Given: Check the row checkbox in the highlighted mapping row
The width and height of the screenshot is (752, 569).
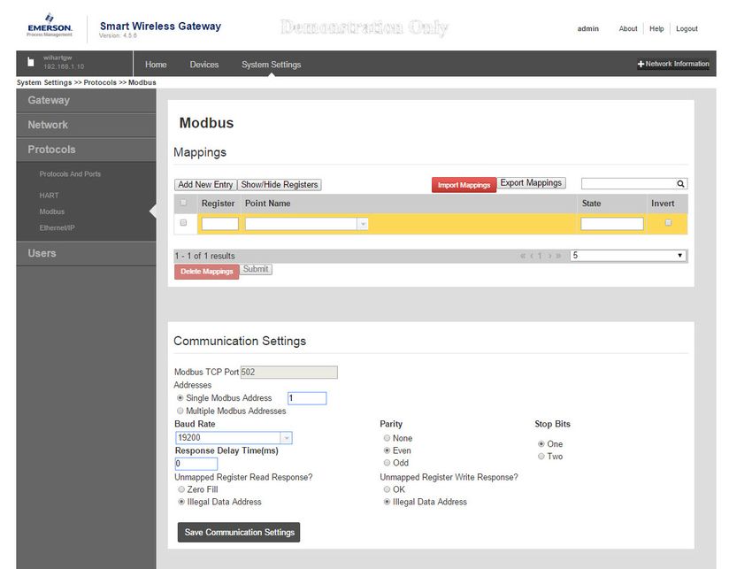Looking at the screenshot, I should 183,223.
